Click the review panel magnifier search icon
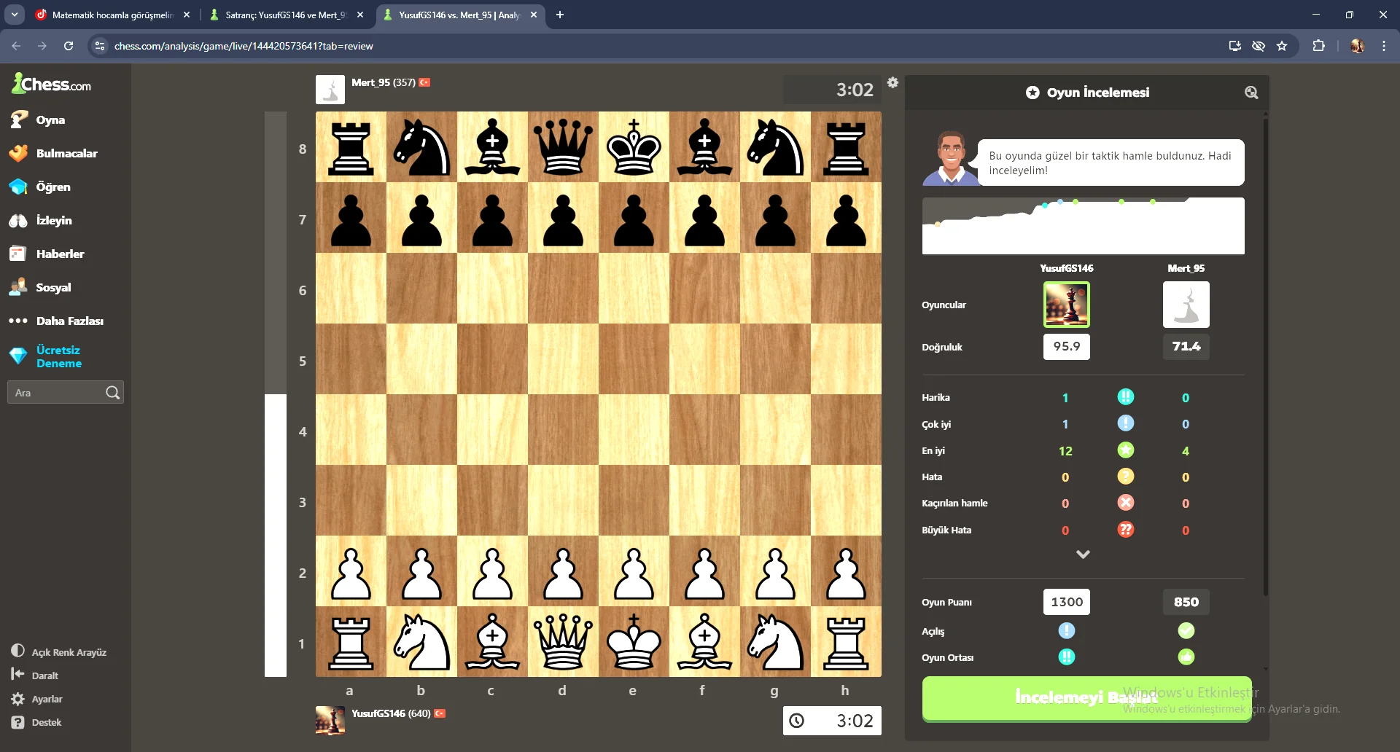1400x752 pixels. point(1251,93)
